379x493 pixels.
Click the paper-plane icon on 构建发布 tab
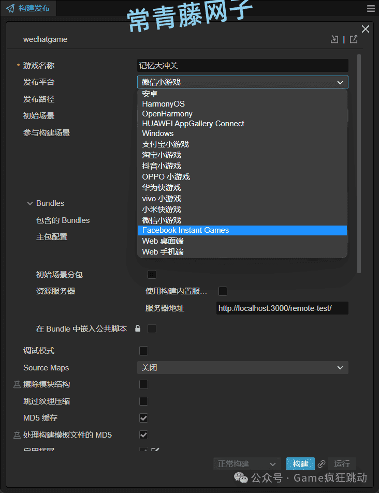point(10,8)
